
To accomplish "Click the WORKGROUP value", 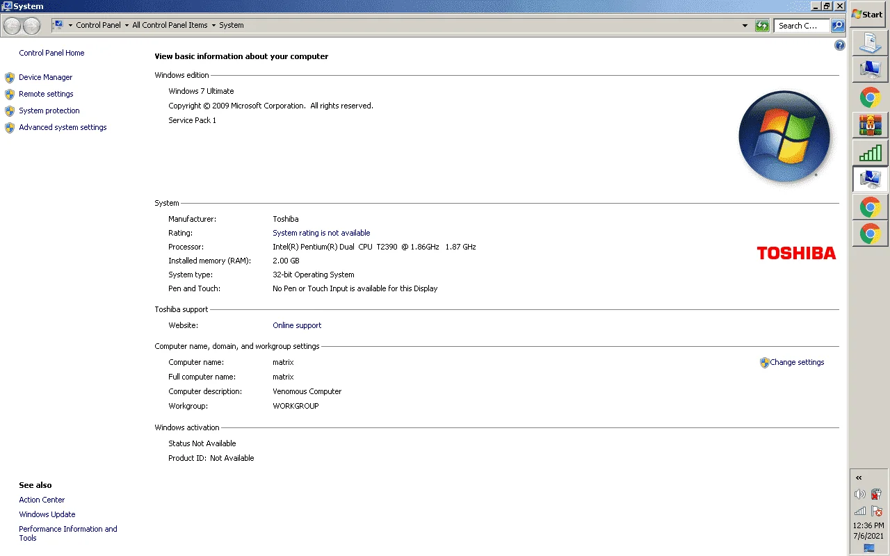I will (x=296, y=406).
